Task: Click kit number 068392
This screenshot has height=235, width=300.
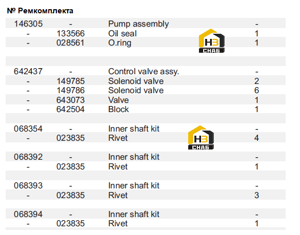Action: (x=28, y=157)
